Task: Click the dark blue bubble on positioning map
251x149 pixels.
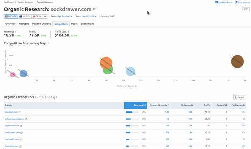Action: pos(23,74)
